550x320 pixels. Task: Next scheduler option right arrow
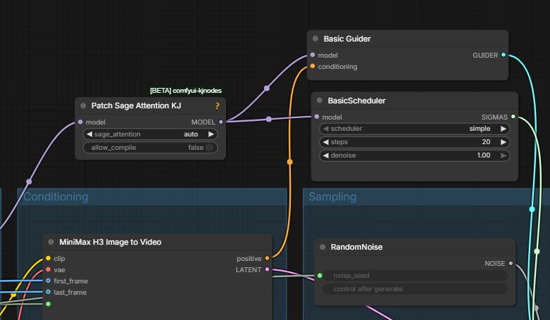point(504,129)
